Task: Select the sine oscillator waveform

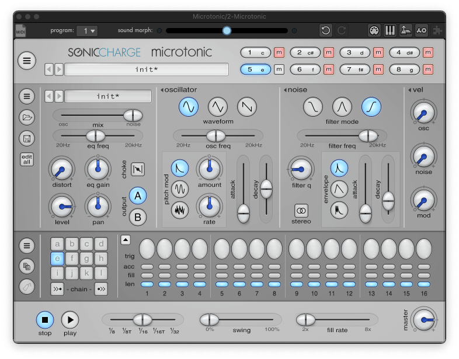Action: pos(188,106)
